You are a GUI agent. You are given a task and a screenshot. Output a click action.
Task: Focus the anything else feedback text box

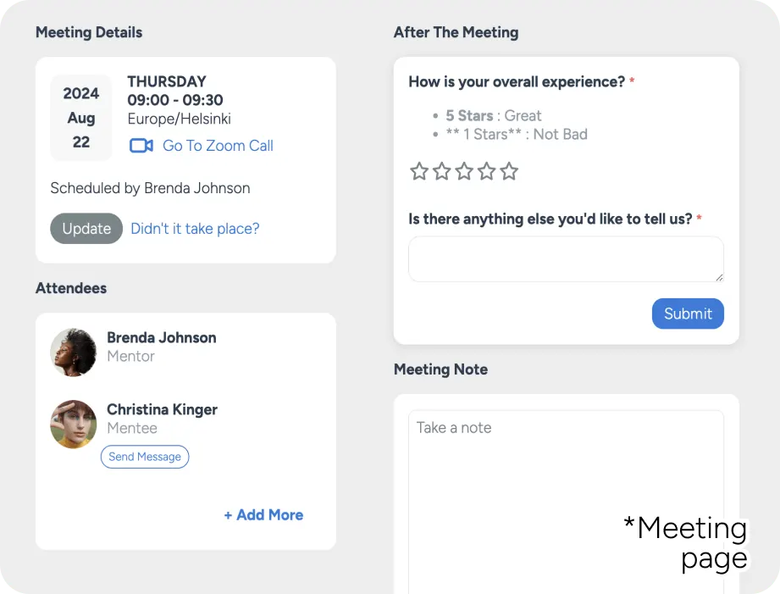(566, 259)
